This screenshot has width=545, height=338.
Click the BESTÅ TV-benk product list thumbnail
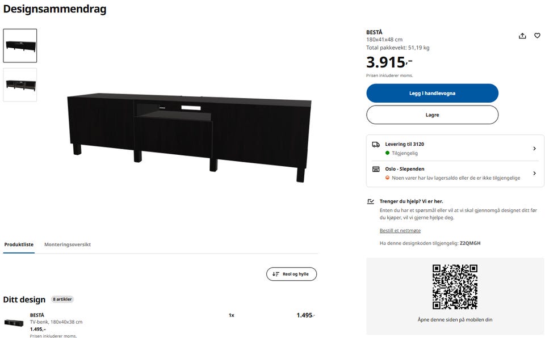click(14, 323)
